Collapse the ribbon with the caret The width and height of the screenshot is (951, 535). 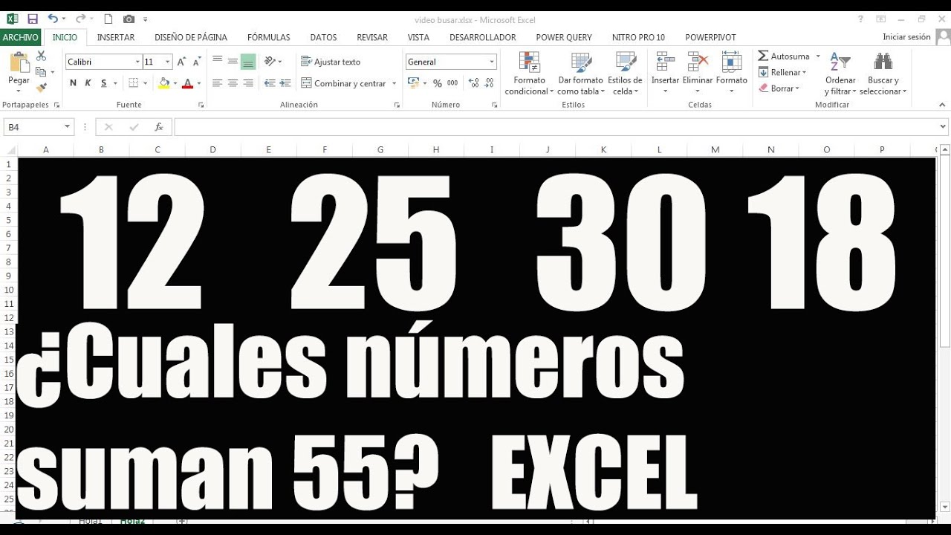[942, 105]
